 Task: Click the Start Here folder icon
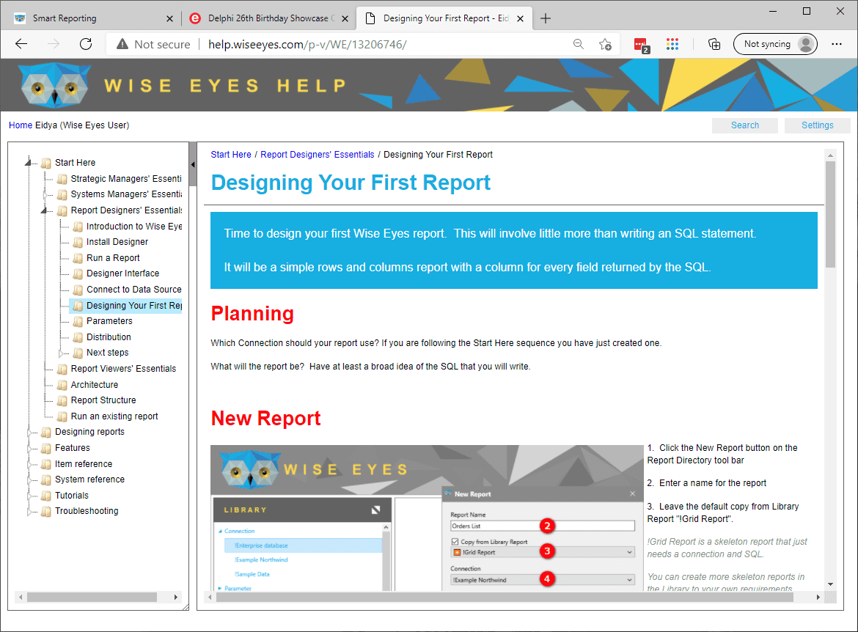tap(46, 163)
